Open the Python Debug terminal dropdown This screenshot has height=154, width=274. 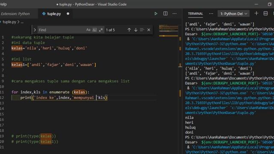coord(234,14)
